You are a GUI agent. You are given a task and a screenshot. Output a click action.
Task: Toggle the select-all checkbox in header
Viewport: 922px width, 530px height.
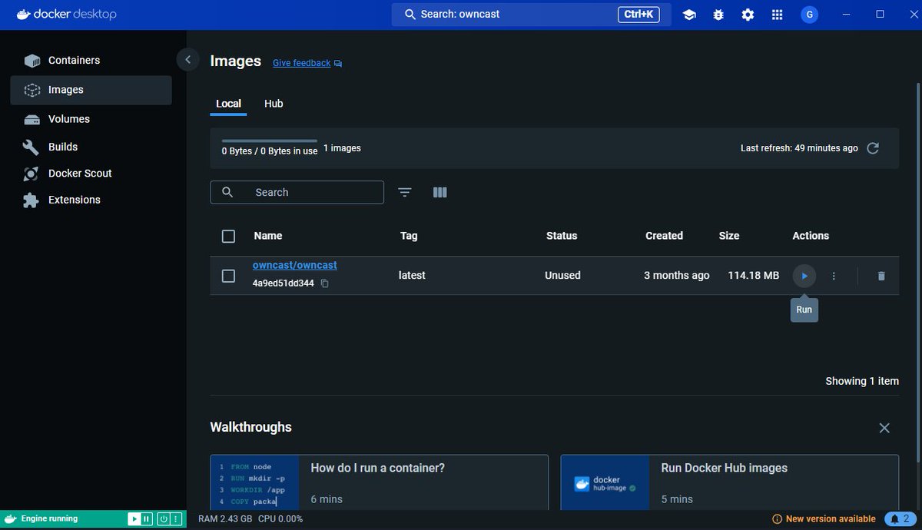point(228,237)
